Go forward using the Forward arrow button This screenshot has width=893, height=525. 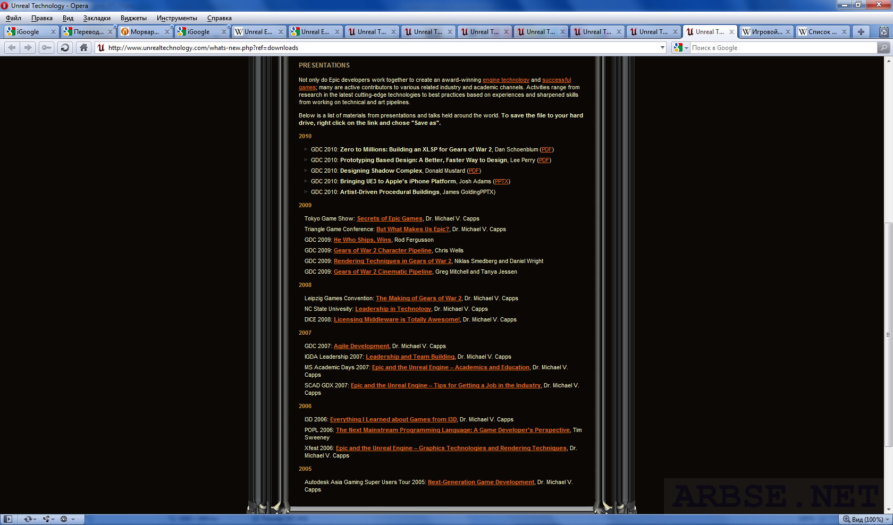tap(28, 47)
